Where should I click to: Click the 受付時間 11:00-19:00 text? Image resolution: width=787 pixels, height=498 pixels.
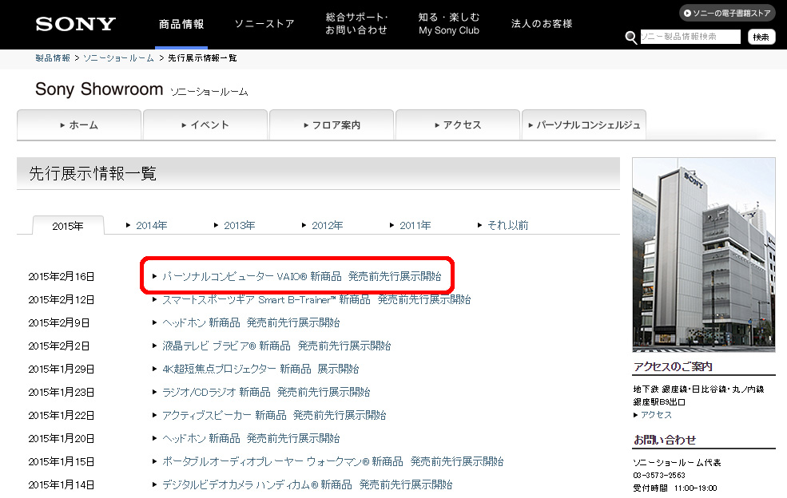(675, 488)
